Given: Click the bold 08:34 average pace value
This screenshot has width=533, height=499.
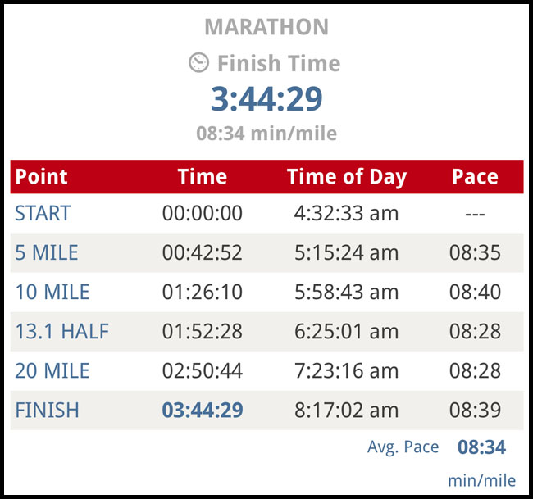Looking at the screenshot, I should 481,447.
